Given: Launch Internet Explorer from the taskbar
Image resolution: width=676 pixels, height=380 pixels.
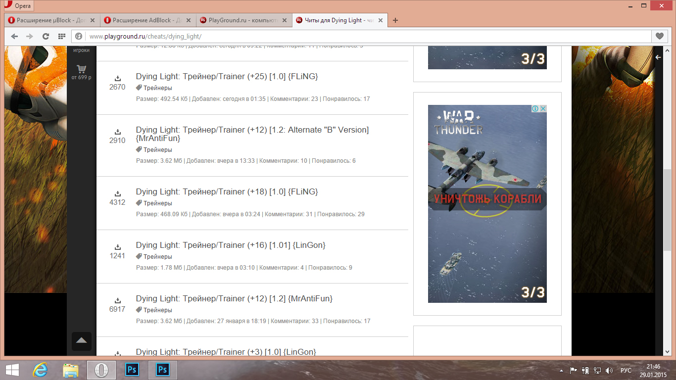Looking at the screenshot, I should pos(40,370).
